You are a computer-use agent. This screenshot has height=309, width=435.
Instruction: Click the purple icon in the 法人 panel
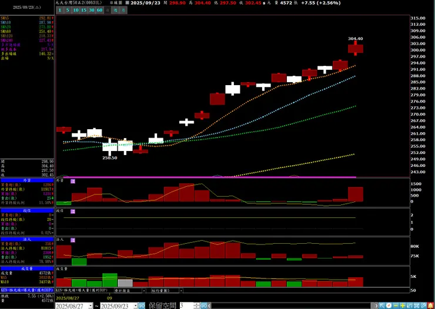coord(73,240)
